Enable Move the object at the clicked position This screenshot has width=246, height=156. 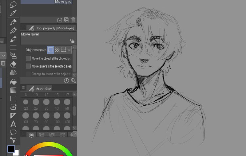click(x=28, y=58)
